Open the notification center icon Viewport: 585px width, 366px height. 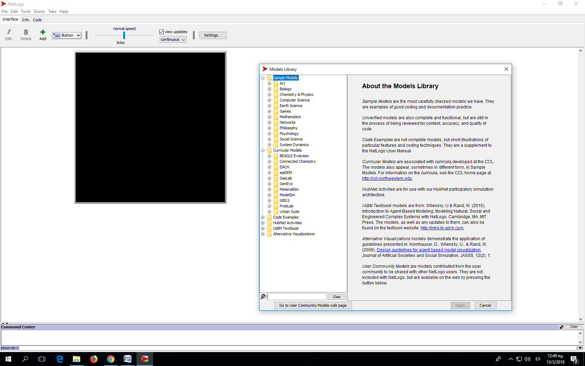coord(574,359)
